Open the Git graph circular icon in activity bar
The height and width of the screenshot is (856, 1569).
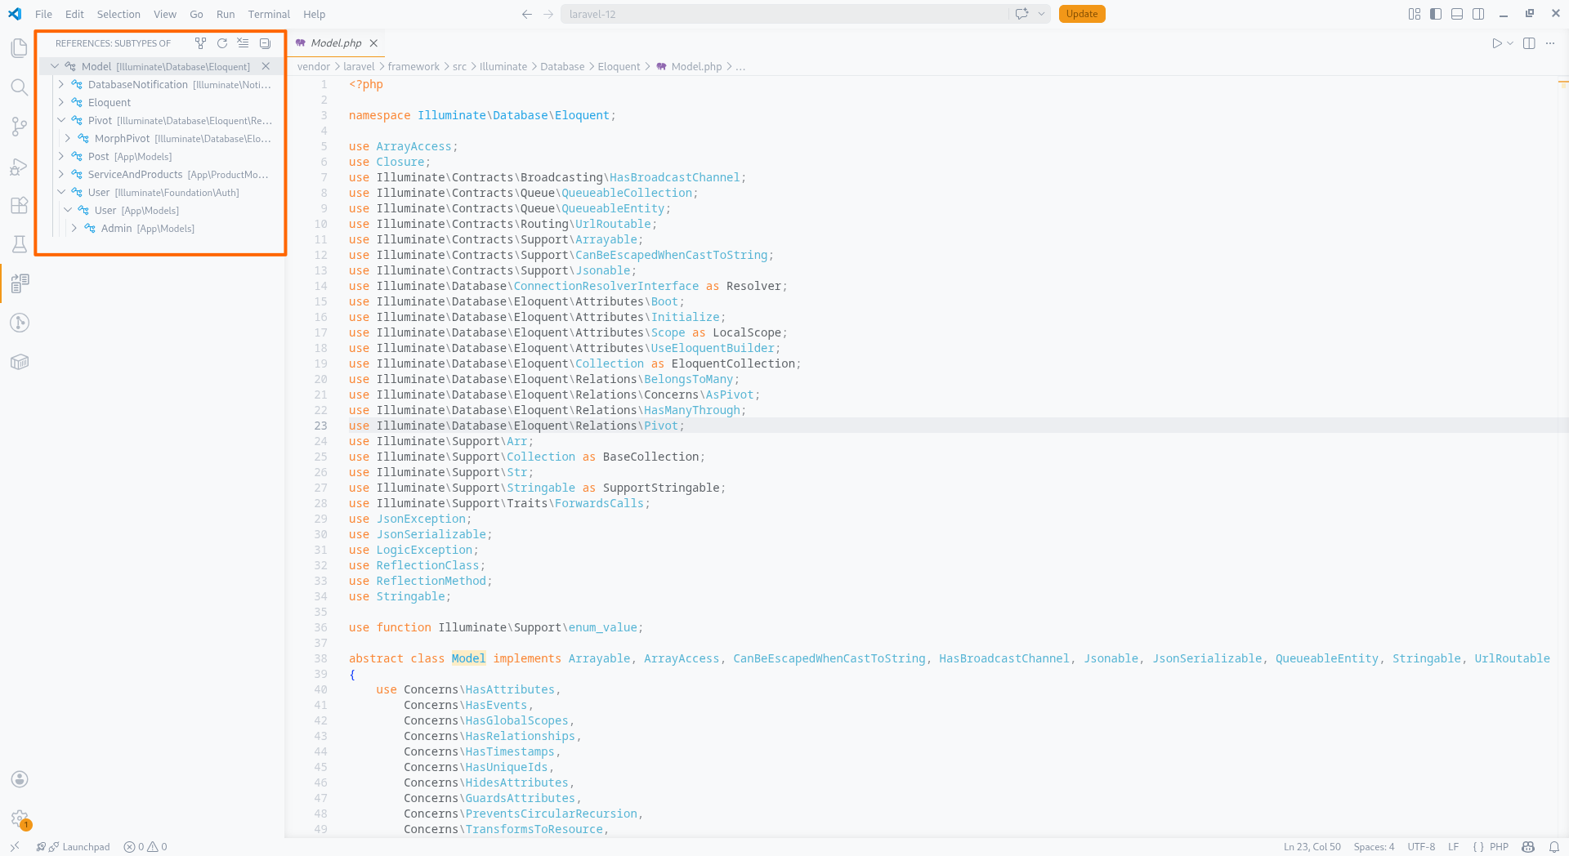[20, 323]
